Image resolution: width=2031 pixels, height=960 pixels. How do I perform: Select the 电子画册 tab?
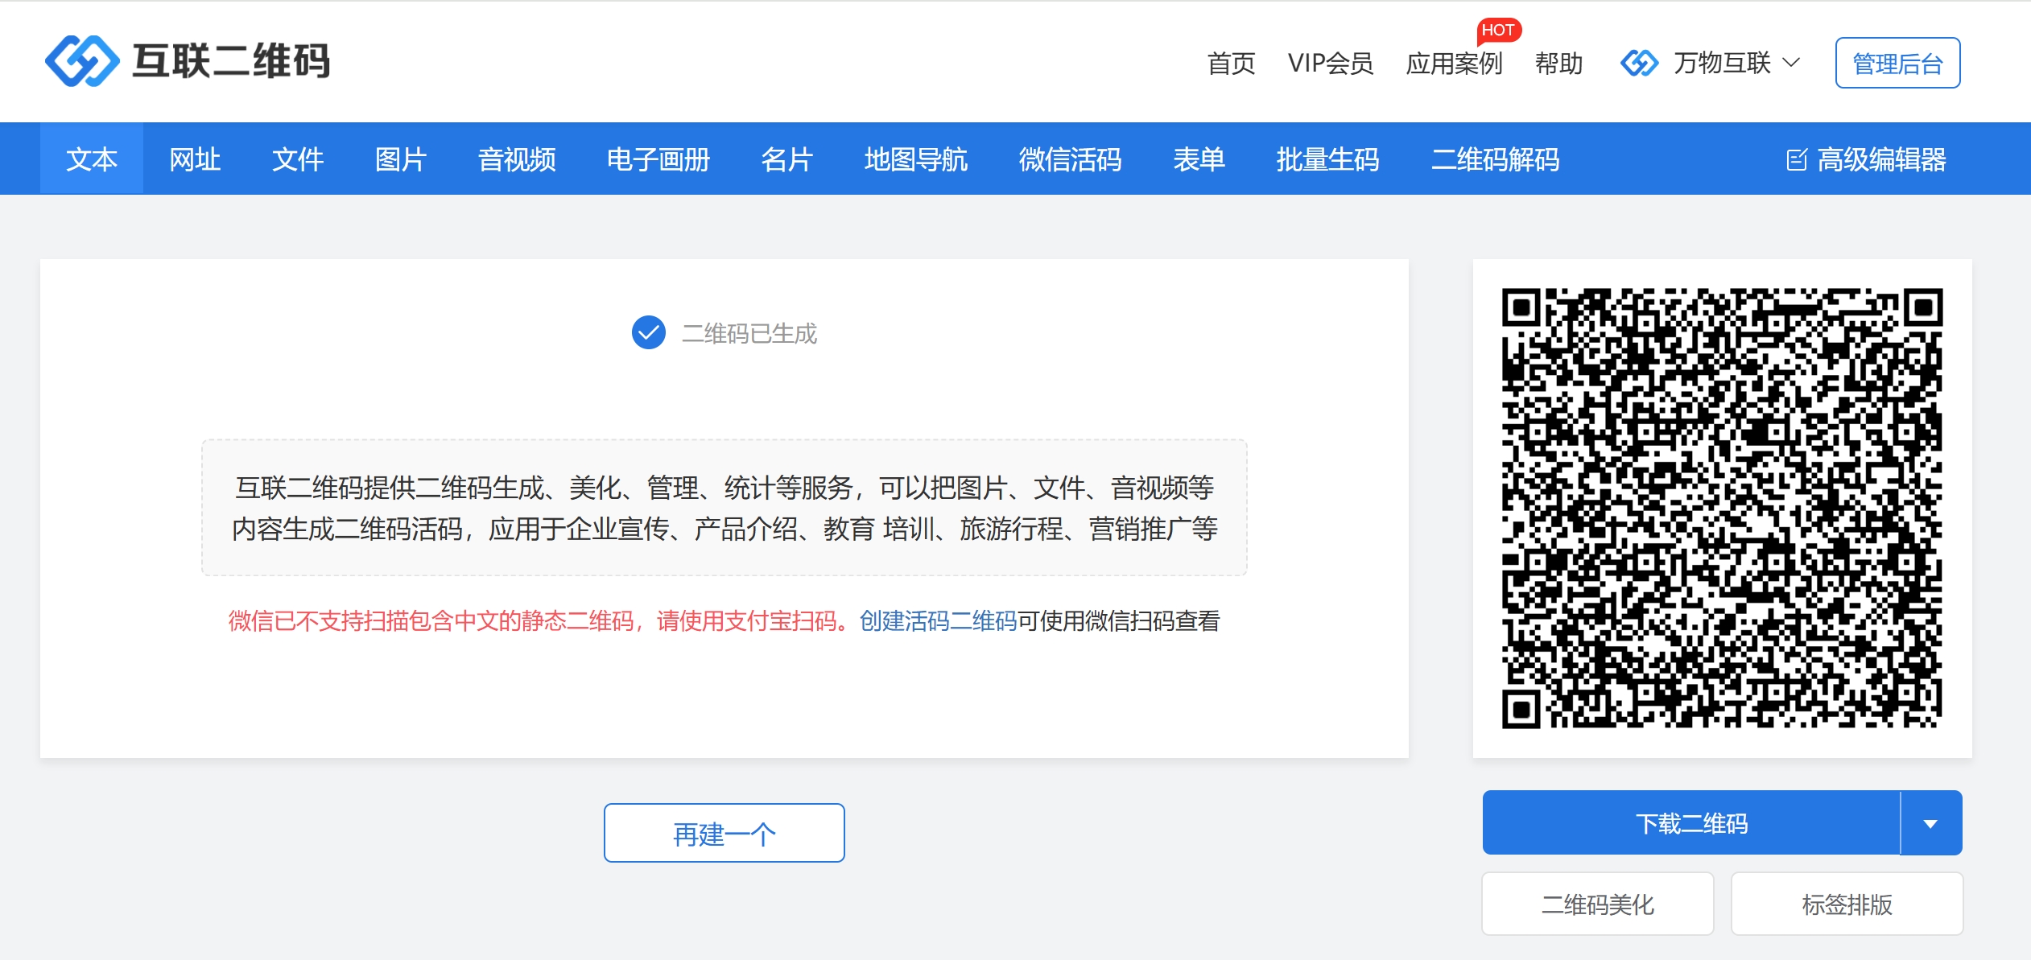pos(658,159)
